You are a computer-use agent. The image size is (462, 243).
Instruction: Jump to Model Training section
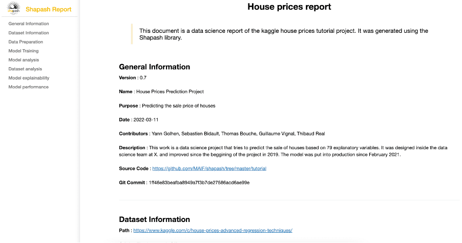24,51
